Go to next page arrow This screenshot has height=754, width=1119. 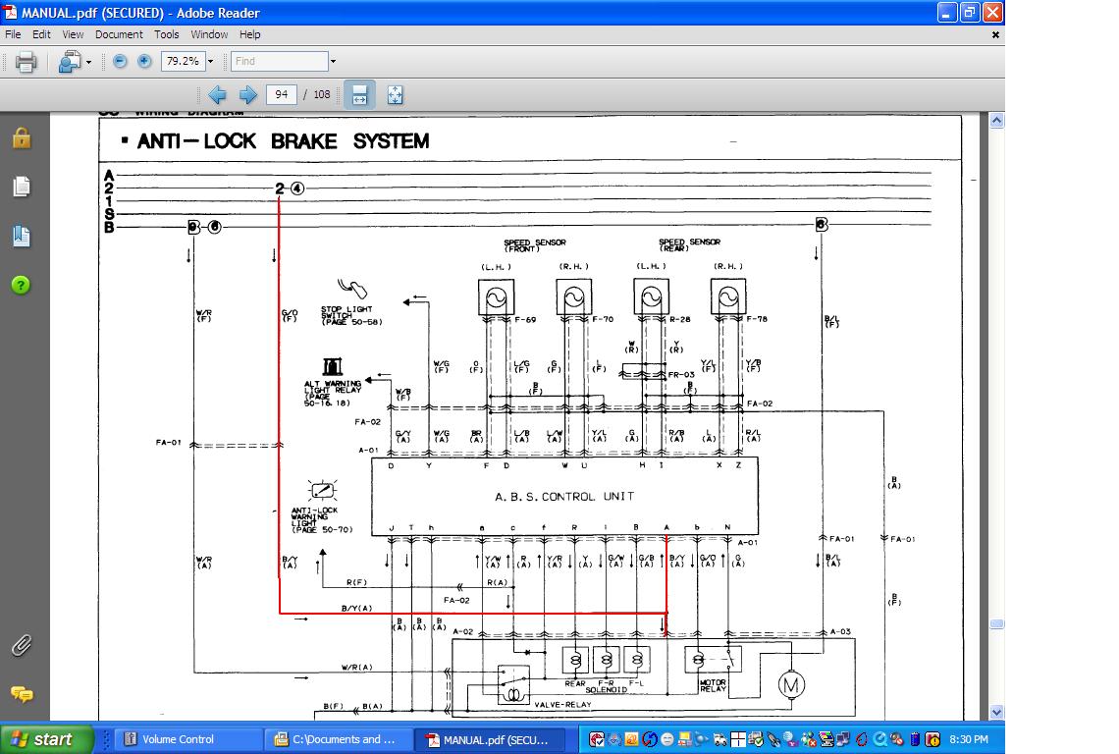point(247,94)
